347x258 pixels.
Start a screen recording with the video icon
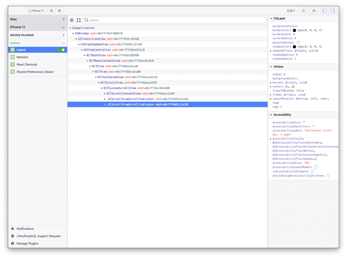coord(60,11)
